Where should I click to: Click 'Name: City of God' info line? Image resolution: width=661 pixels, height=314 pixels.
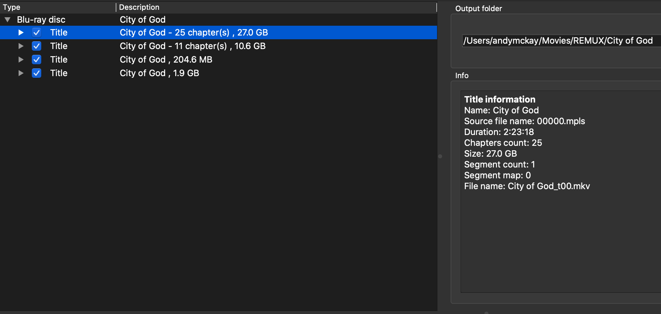point(501,110)
